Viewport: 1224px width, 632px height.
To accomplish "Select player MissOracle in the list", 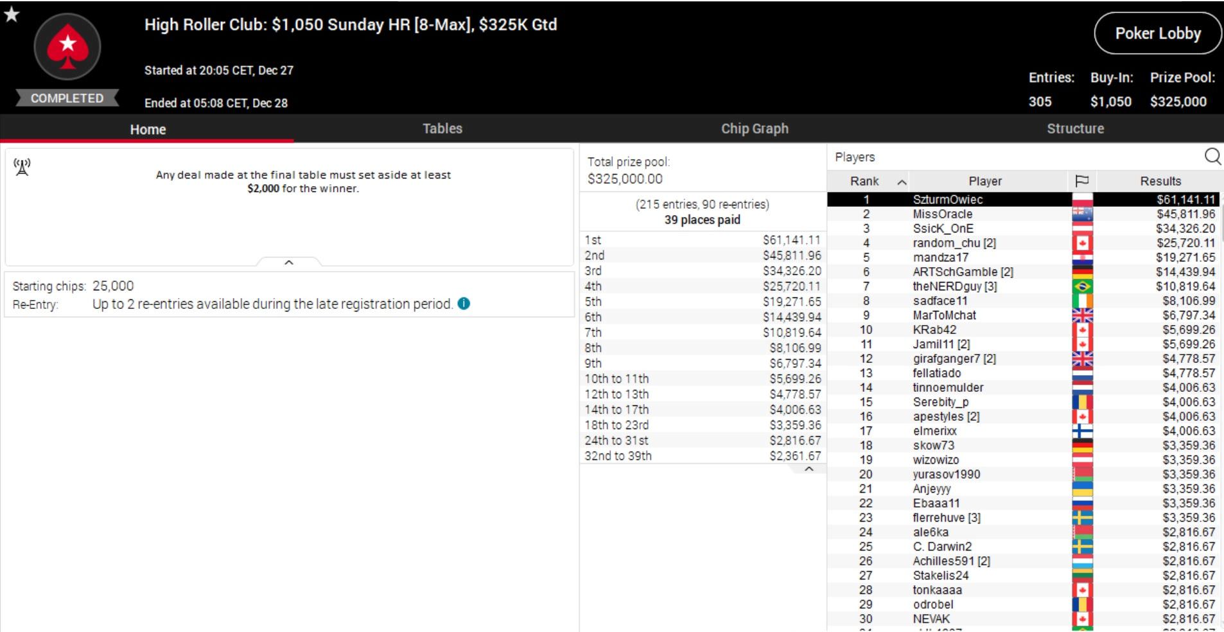I will 942,214.
